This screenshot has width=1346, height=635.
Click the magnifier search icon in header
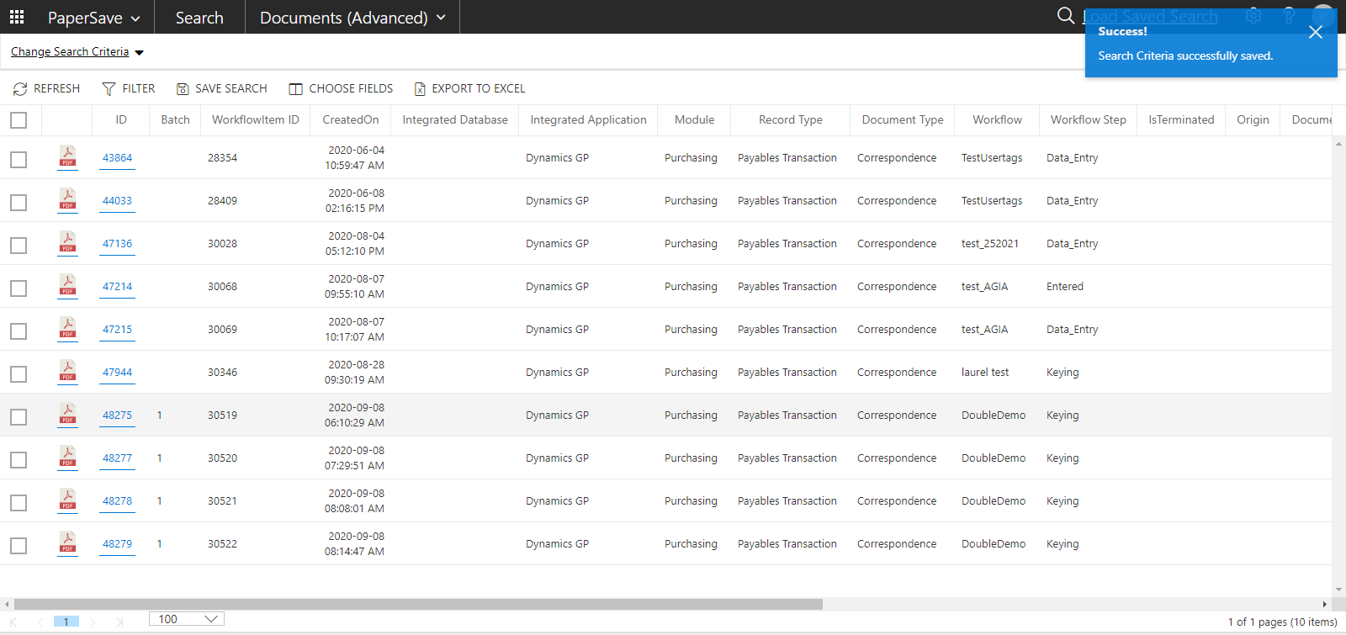click(1065, 16)
